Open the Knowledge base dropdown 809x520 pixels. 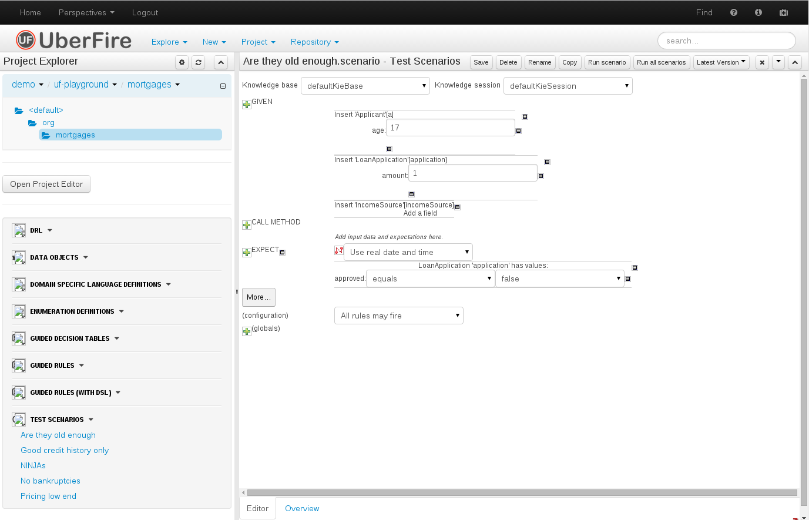click(365, 86)
